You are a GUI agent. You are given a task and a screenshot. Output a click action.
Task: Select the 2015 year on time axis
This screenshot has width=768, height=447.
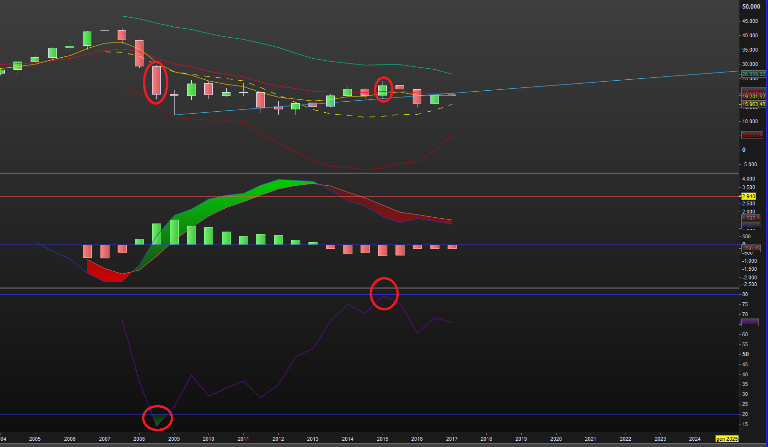click(x=382, y=439)
